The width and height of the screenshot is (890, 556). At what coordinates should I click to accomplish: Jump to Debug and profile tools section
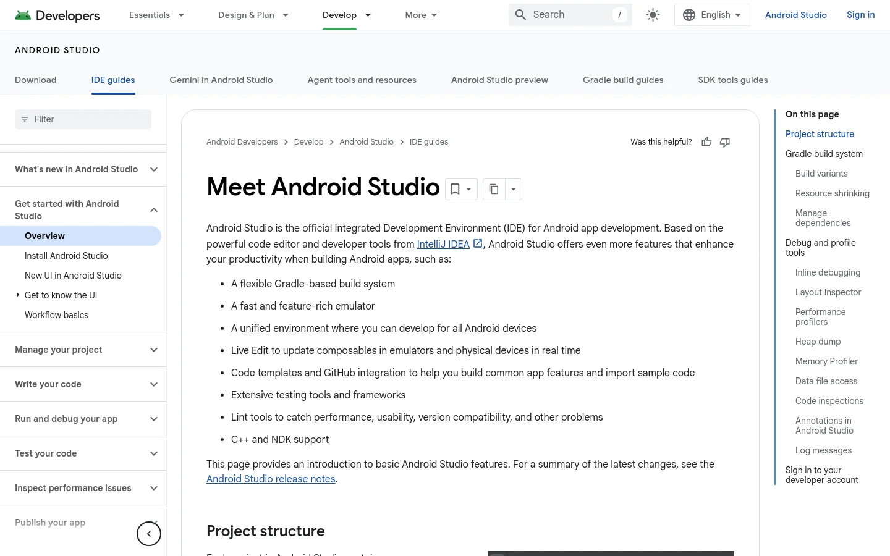coord(820,248)
